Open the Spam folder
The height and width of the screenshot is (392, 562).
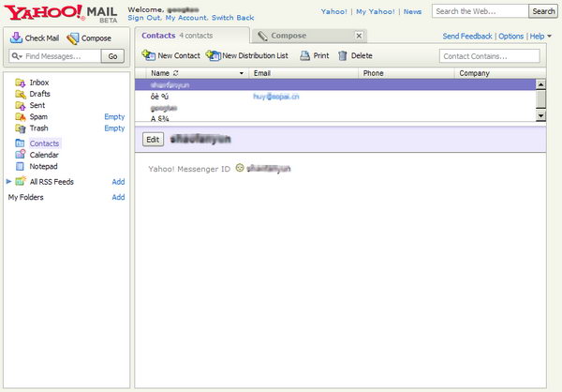pyautogui.click(x=38, y=116)
